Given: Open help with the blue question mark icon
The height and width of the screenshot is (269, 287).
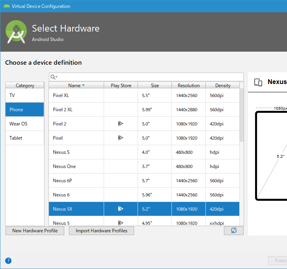Looking at the screenshot, I should pos(8,261).
